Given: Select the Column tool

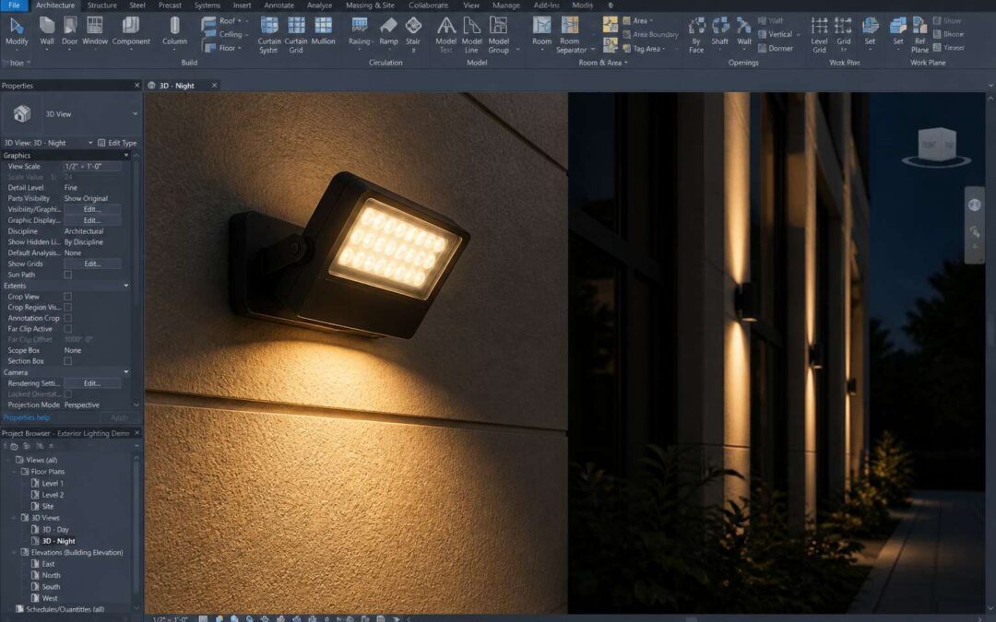Looking at the screenshot, I should pos(174,31).
